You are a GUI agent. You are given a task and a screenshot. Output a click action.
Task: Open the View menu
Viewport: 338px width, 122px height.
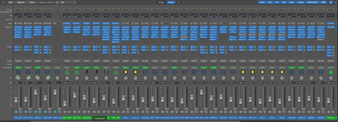pos(33,2)
